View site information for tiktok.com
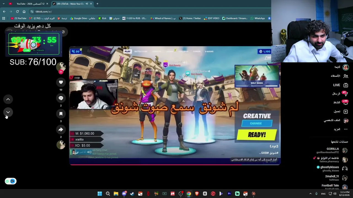Image resolution: width=353 pixels, height=198 pixels. (x=32, y=12)
